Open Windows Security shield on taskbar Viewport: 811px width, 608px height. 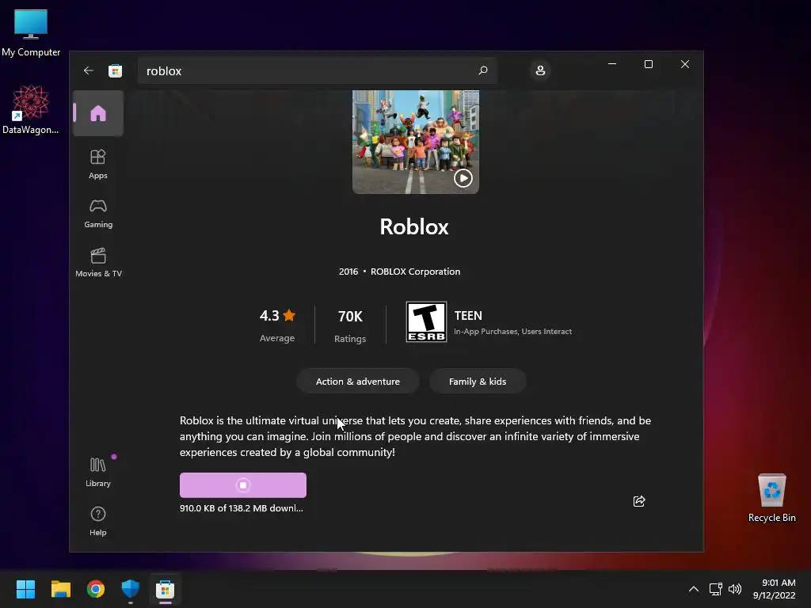[131, 589]
